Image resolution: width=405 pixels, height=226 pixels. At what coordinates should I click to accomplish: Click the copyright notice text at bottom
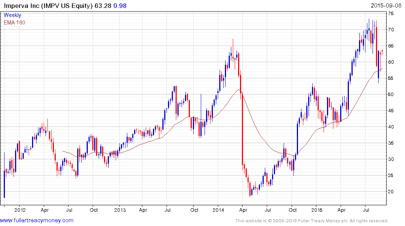(312, 221)
